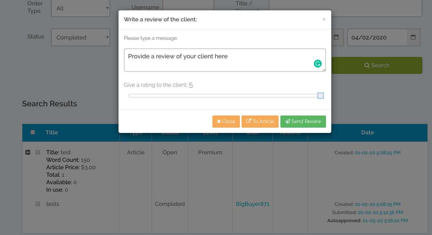
Task: Click the Grammarly icon in the message box
Action: pos(318,64)
